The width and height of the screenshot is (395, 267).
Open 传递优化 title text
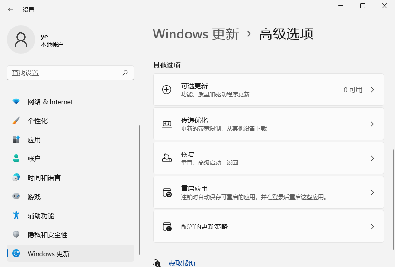pyautogui.click(x=194, y=120)
